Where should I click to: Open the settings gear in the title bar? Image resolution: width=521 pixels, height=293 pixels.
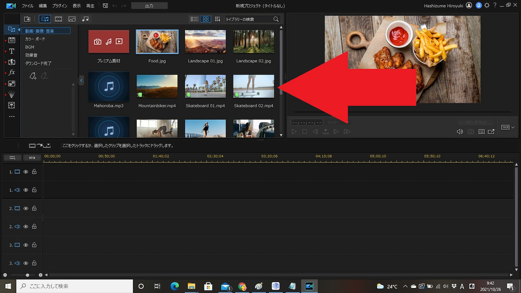(x=487, y=5)
